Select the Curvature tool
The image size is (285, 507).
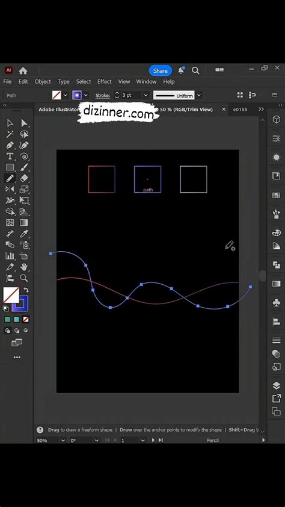pyautogui.click(x=24, y=145)
